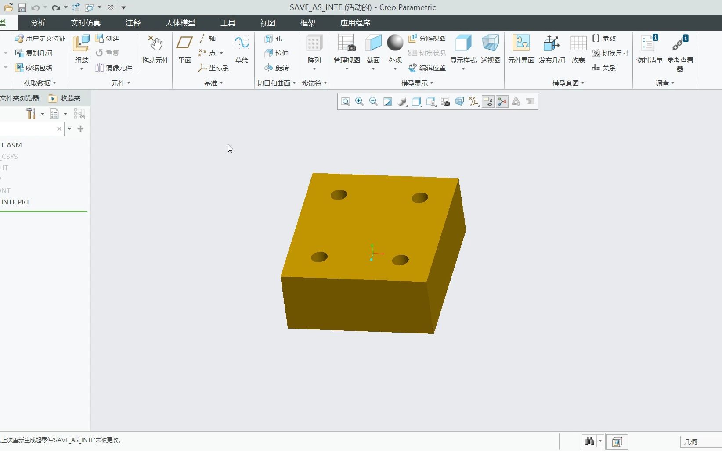Viewport: 722px width, 451px height.
Task: Toggle Exploded View (分解视图)
Action: 427,39
